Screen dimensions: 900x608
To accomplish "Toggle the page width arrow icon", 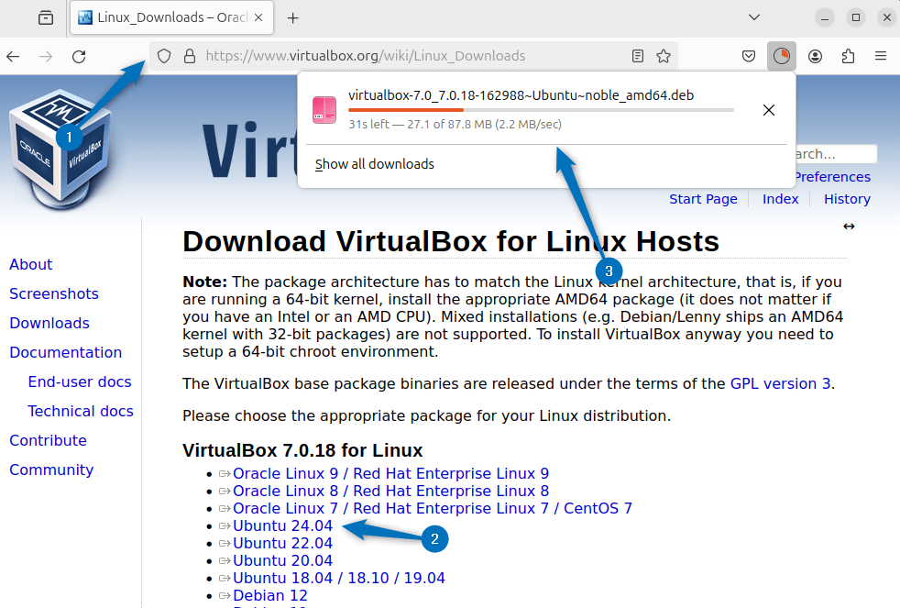I will point(849,227).
